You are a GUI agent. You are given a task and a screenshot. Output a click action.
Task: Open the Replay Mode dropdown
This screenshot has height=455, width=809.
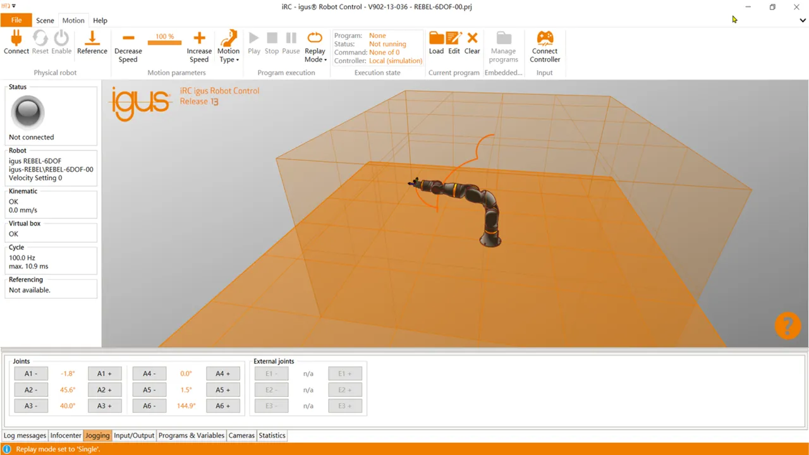click(x=315, y=46)
